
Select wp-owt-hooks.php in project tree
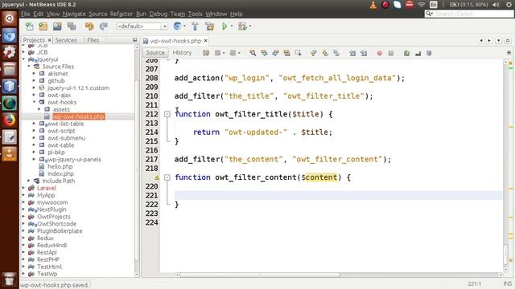pyautogui.click(x=79, y=116)
